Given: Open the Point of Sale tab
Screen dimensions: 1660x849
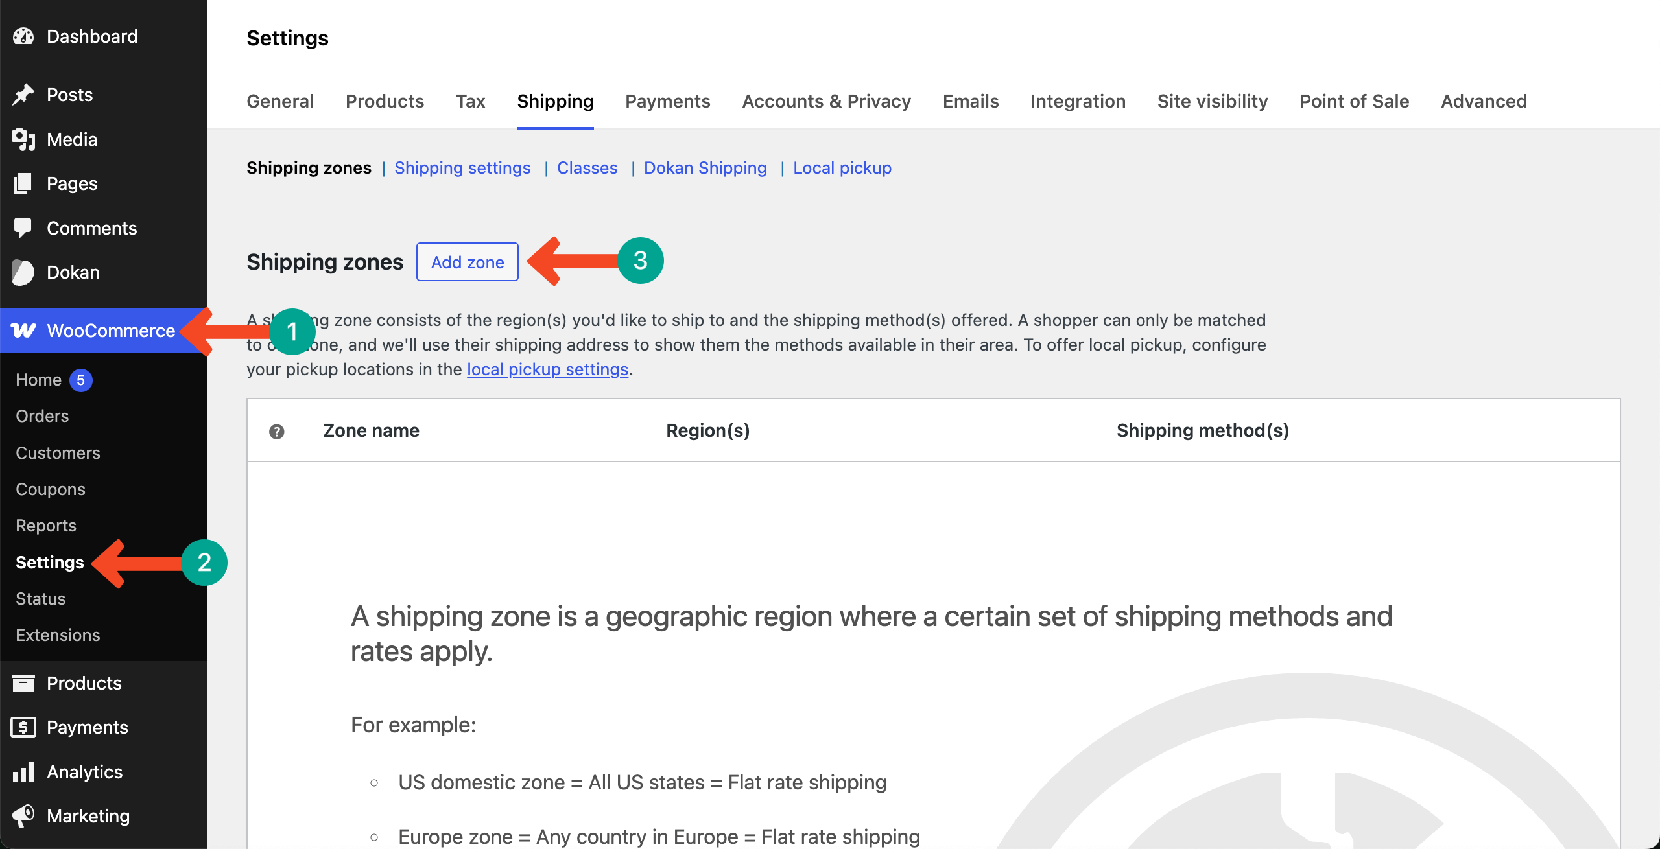Looking at the screenshot, I should (x=1354, y=101).
